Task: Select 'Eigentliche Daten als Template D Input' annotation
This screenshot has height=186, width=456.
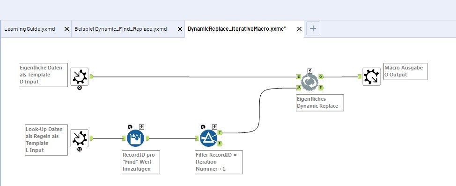Action: (x=44, y=75)
